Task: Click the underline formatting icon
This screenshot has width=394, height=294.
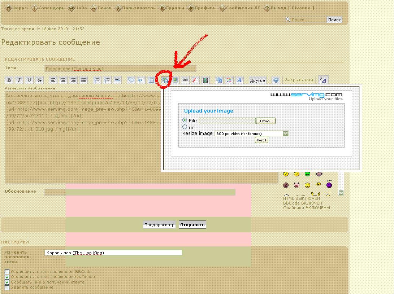Action: [x=29, y=80]
